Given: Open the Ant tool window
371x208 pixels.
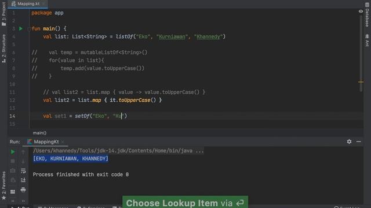Looking at the screenshot, I should point(367,40).
